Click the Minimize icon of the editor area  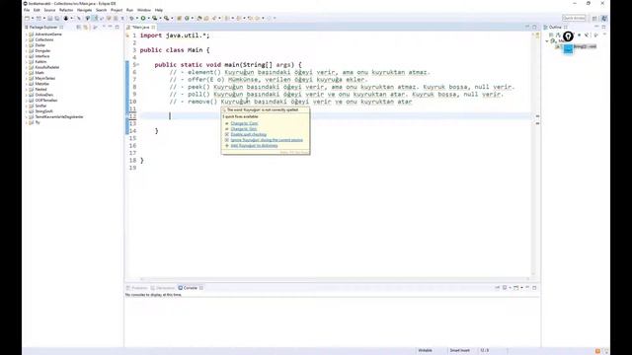point(527,27)
